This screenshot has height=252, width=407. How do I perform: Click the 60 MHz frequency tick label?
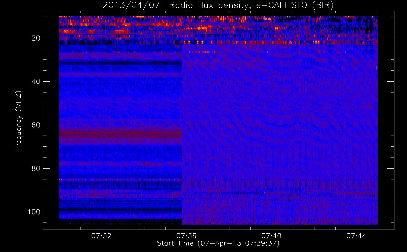point(36,125)
